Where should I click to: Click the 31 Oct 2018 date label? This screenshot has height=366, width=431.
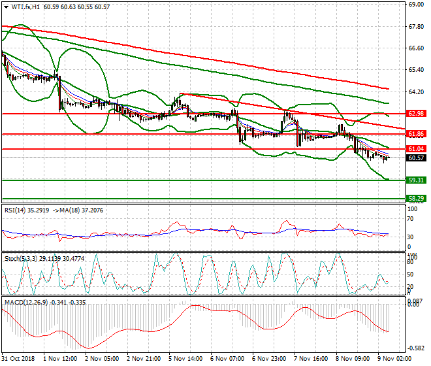18,359
